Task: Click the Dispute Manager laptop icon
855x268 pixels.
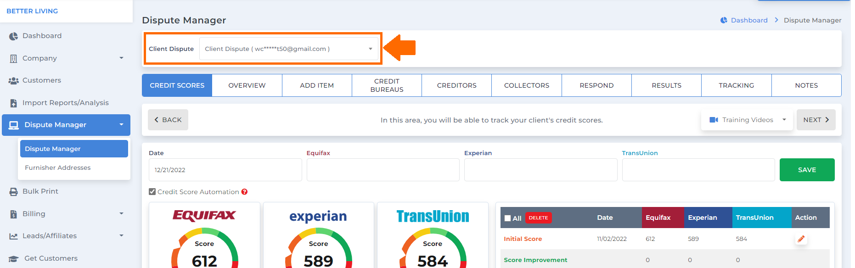Action: 14,125
